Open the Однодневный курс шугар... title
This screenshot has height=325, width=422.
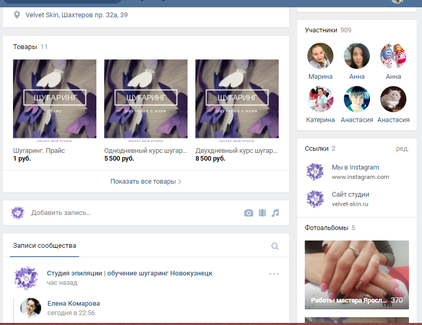[x=145, y=151]
